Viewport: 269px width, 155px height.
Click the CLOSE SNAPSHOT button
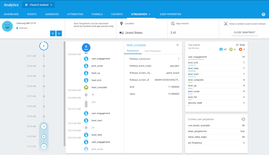coord(245,32)
